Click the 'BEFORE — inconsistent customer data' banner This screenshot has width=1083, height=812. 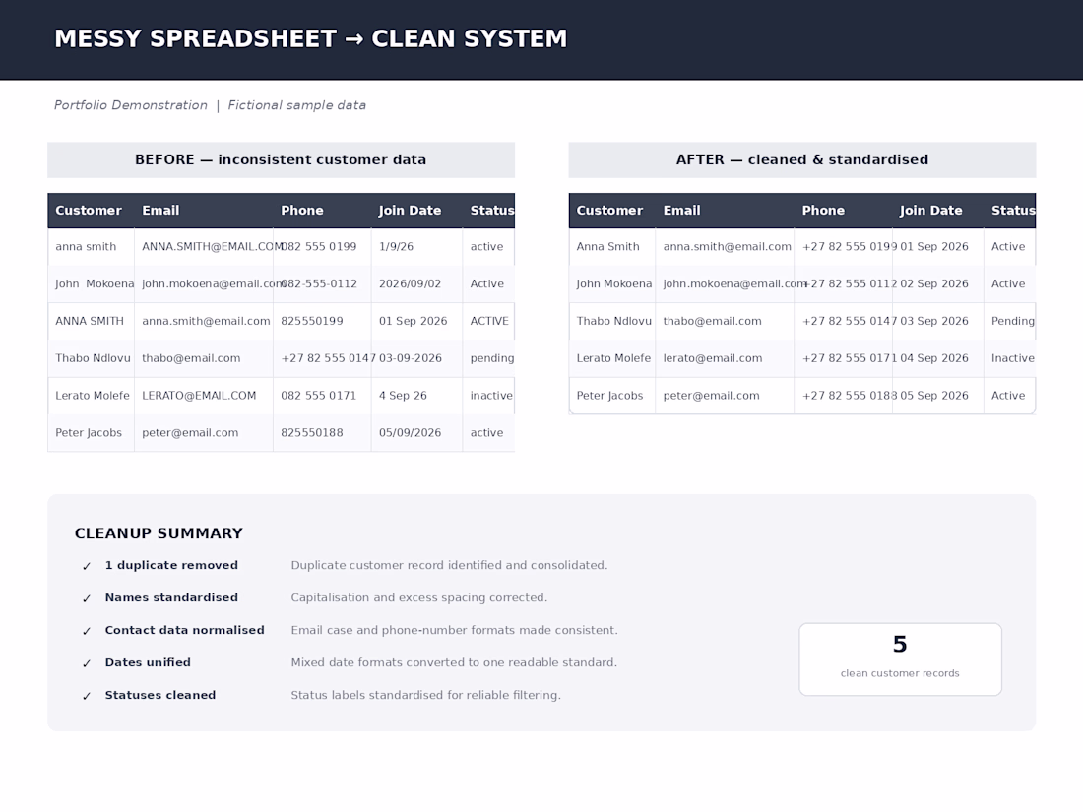pos(282,160)
